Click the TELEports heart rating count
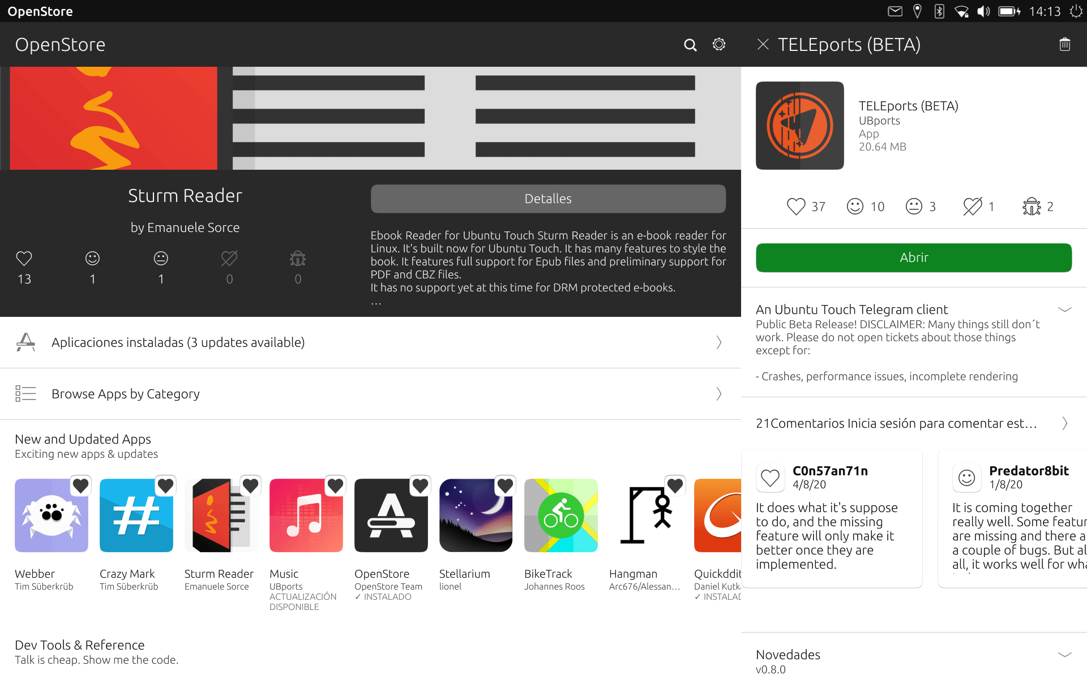Viewport: 1087px width, 679px height. (806, 207)
